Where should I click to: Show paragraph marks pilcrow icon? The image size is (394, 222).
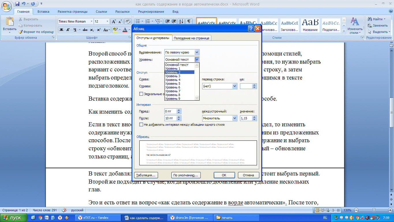tap(189, 21)
